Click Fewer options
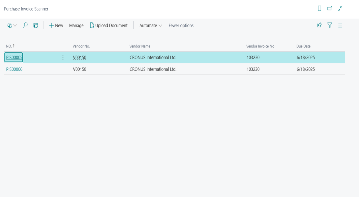Image resolution: width=359 pixels, height=202 pixels. [x=181, y=26]
